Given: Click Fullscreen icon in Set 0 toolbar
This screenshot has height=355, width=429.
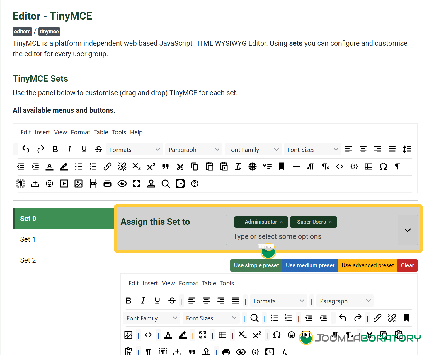Looking at the screenshot, I should [x=203, y=335].
